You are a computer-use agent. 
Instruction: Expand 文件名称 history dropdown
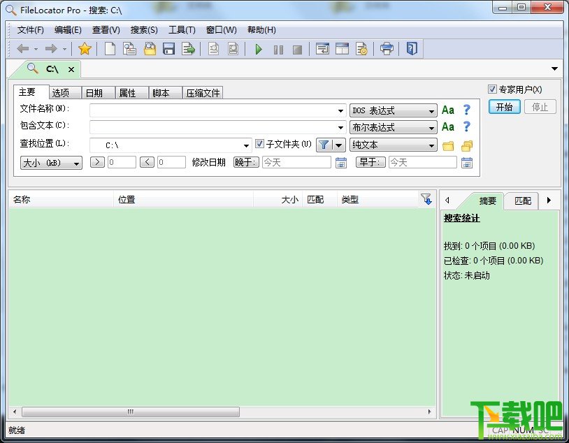click(x=340, y=110)
